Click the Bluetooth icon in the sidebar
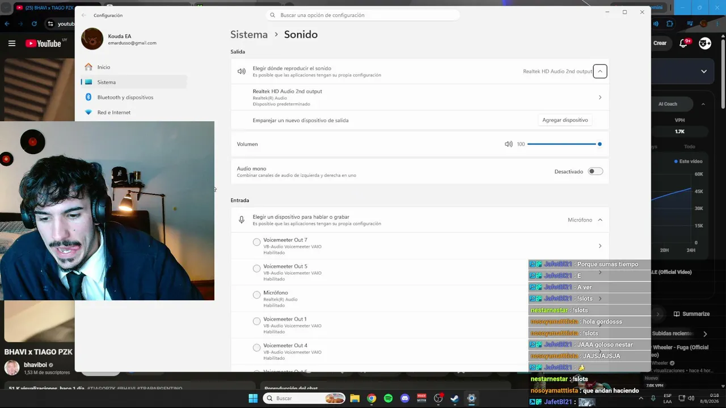This screenshot has height=408, width=726. pos(88,97)
